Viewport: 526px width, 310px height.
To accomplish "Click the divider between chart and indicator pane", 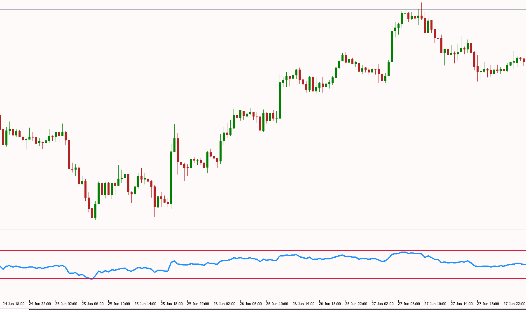I will pyautogui.click(x=263, y=229).
